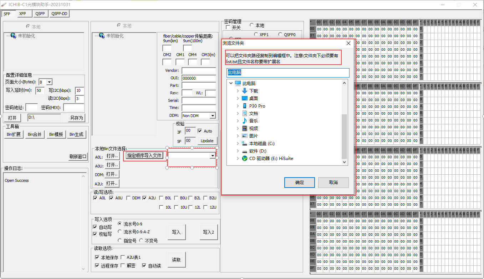Click the OUI input field showing 000000
Image resolution: width=484 pixels, height=279 pixels.
(199, 78)
